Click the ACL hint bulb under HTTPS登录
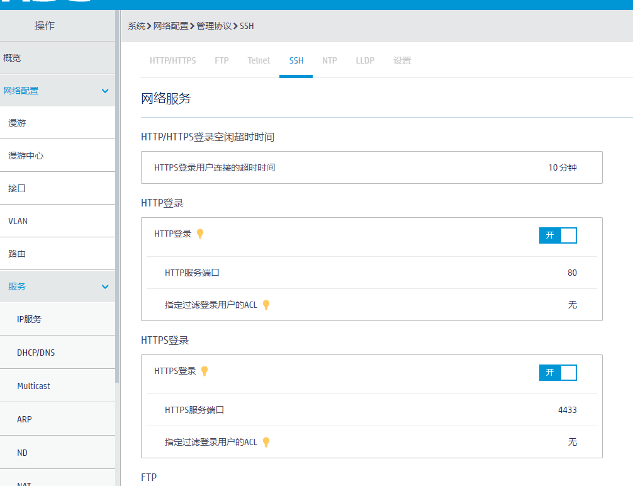This screenshot has height=486, width=633. point(266,443)
